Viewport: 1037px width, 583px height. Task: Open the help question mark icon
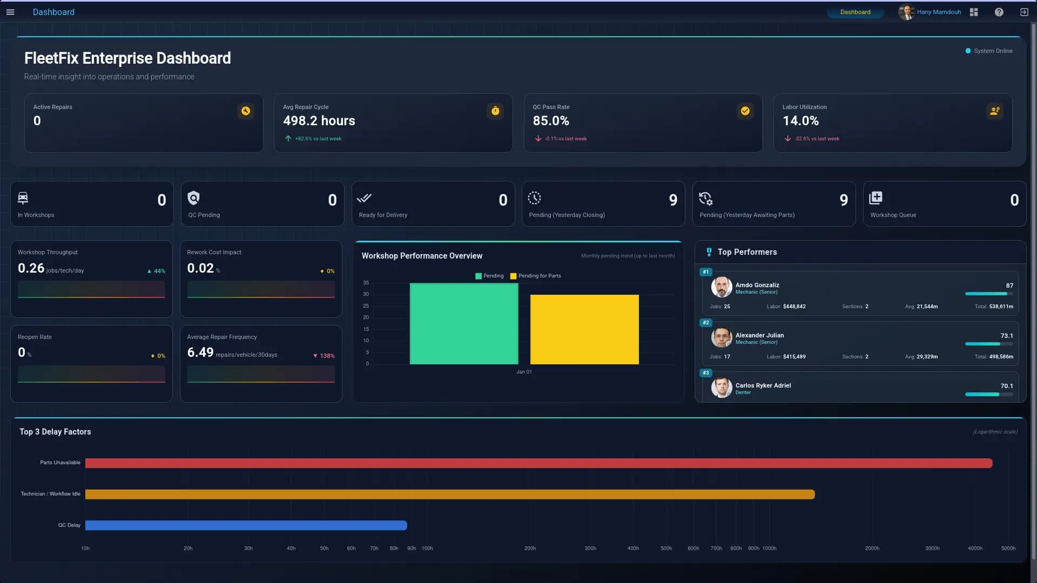[999, 12]
